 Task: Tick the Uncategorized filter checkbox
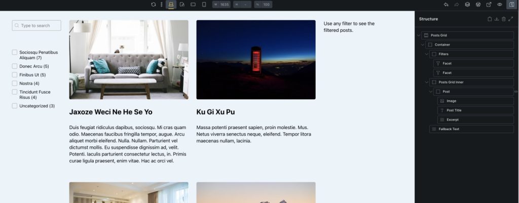pos(15,106)
